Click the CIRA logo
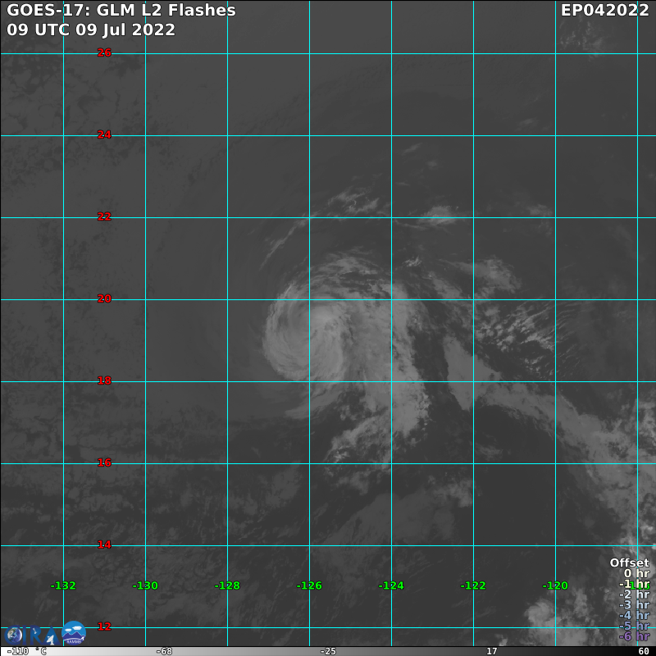Screen dimensions: 656x656 31,635
